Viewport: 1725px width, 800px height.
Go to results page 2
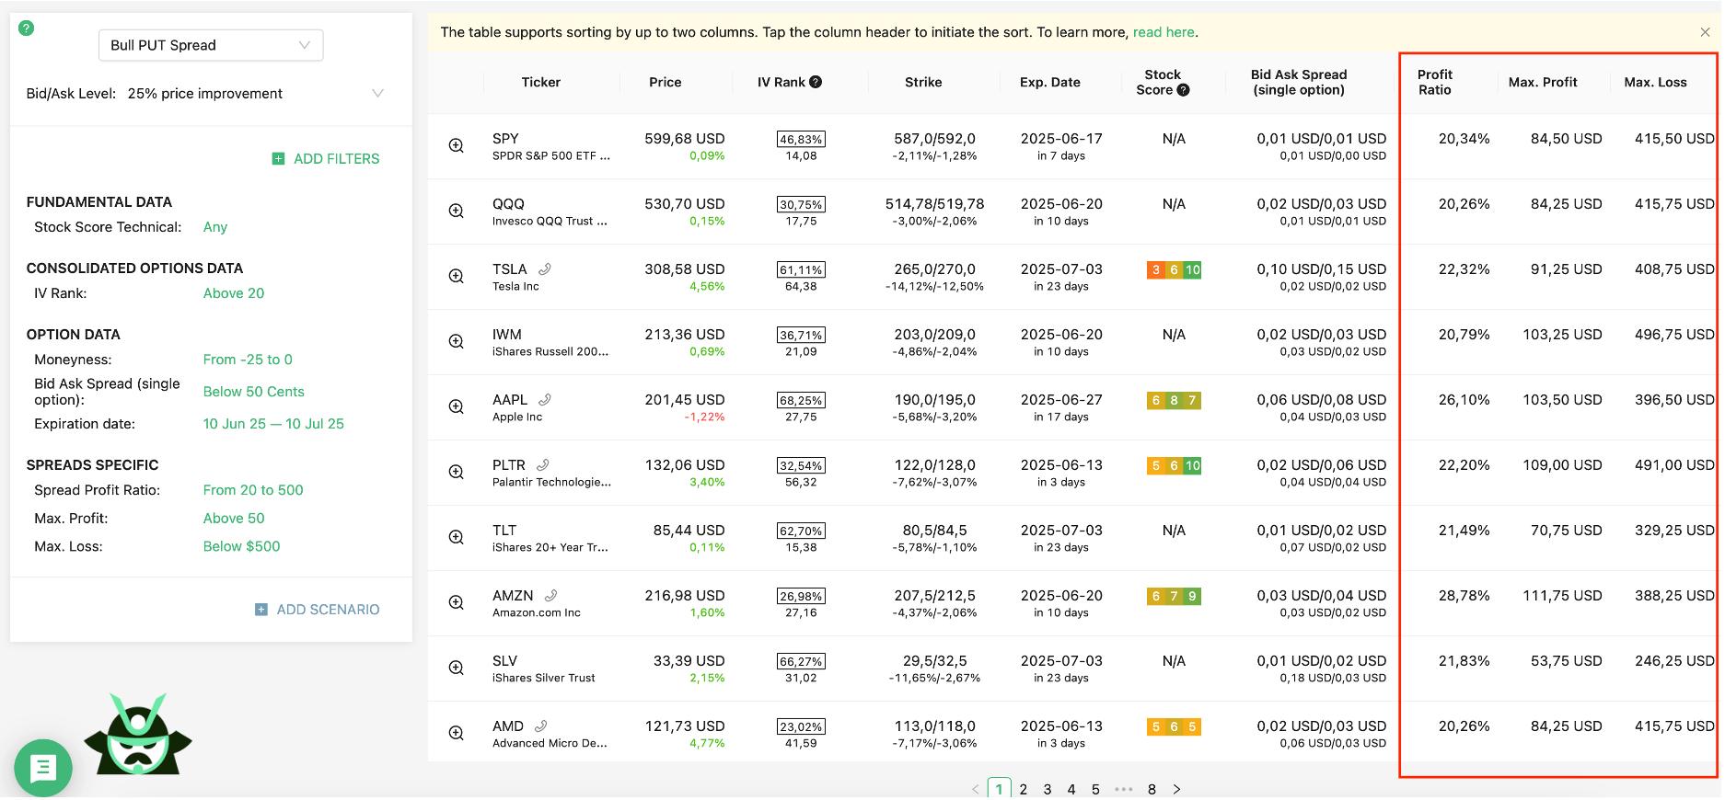point(1024,790)
